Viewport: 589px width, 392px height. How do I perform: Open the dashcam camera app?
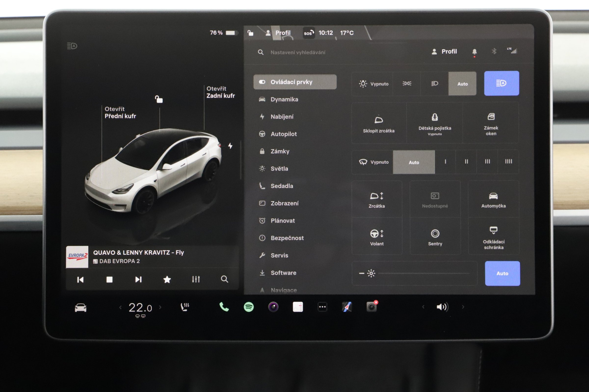371,307
